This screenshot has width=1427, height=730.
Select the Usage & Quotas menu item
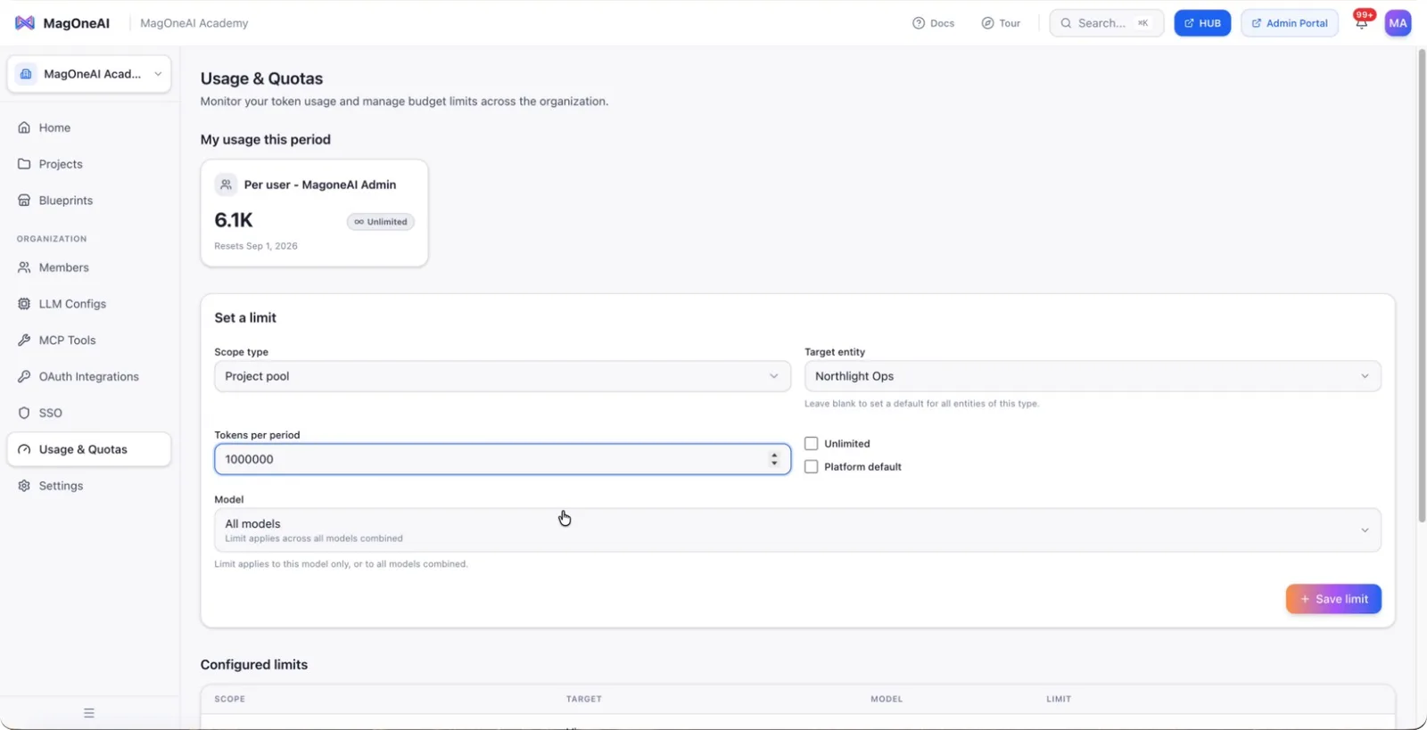[89, 449]
